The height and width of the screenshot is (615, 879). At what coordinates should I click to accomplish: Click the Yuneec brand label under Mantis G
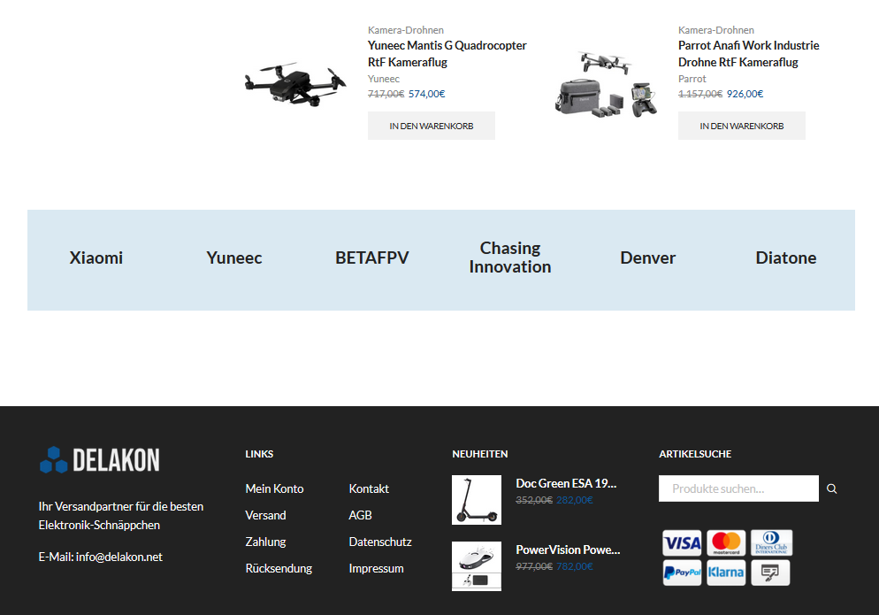[x=384, y=79]
